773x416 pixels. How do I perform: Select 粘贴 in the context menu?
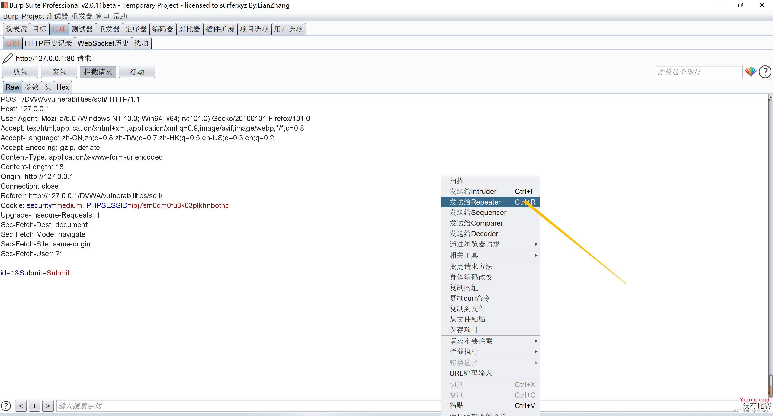coord(490,405)
